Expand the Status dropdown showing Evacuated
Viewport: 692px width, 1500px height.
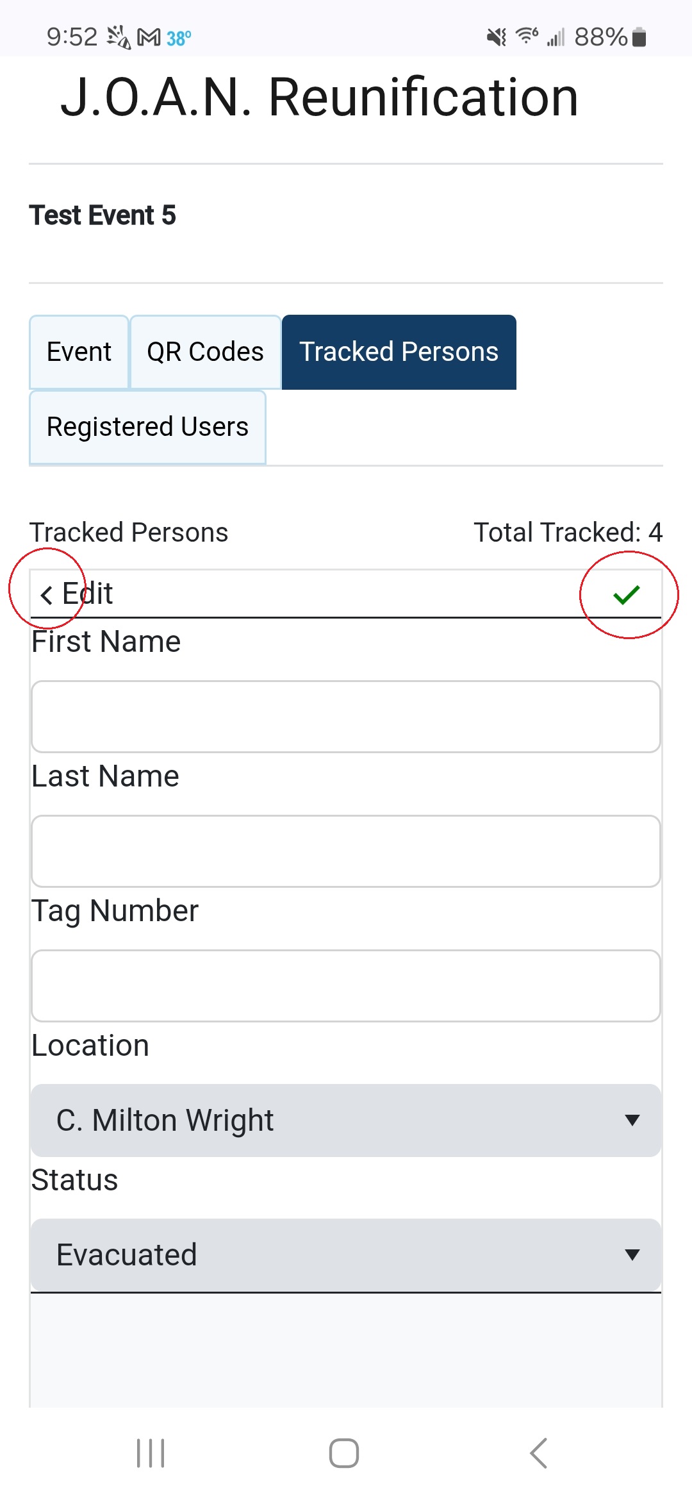346,1255
